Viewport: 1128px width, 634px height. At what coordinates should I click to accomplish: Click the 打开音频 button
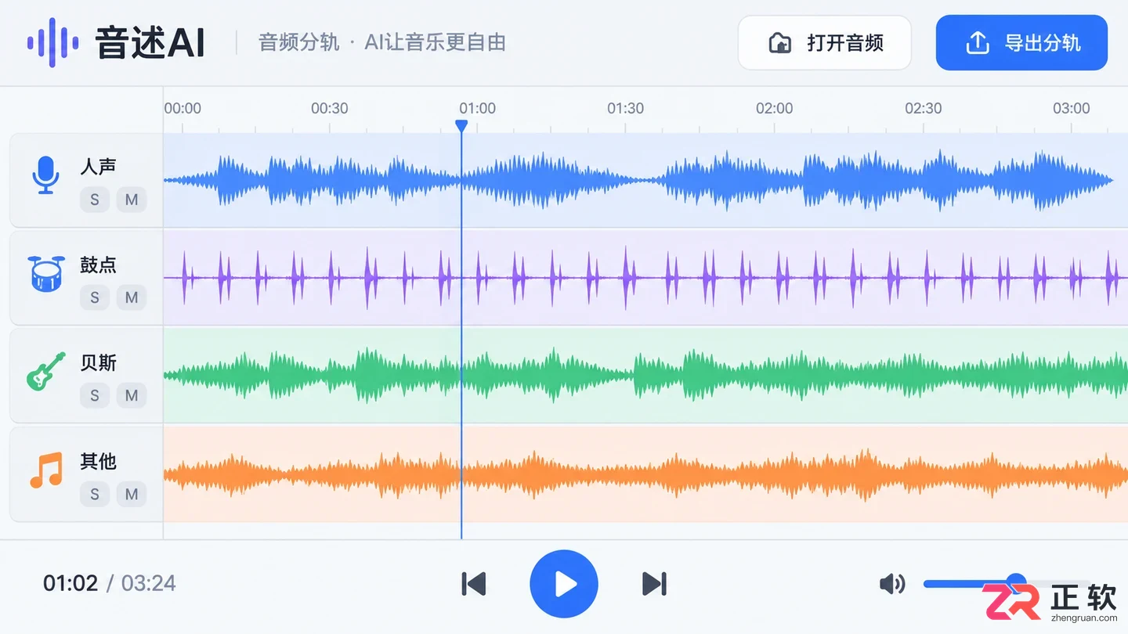825,43
